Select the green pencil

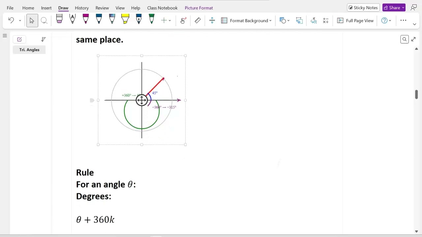point(152,19)
